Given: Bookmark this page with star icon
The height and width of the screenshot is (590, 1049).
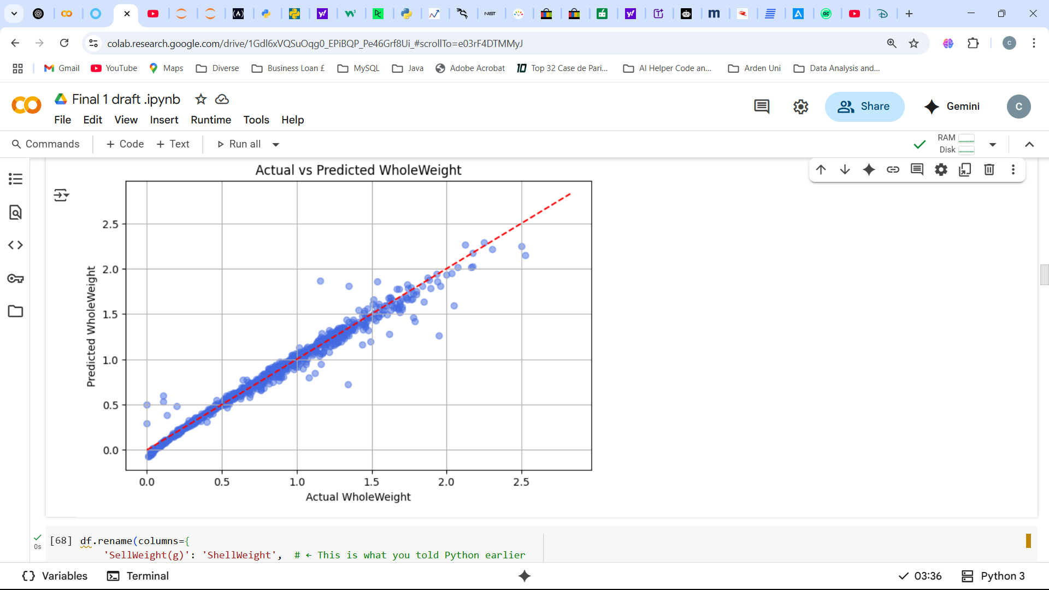Looking at the screenshot, I should point(914,43).
